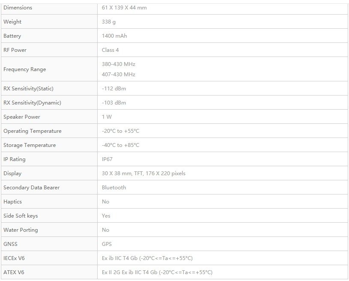
Task: Click the GPS value in the GNSS row
Action: tap(107, 244)
